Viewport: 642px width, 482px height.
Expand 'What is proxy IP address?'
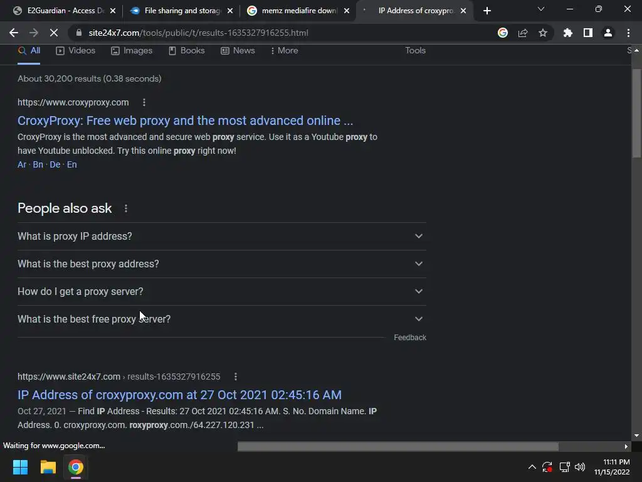(222, 237)
